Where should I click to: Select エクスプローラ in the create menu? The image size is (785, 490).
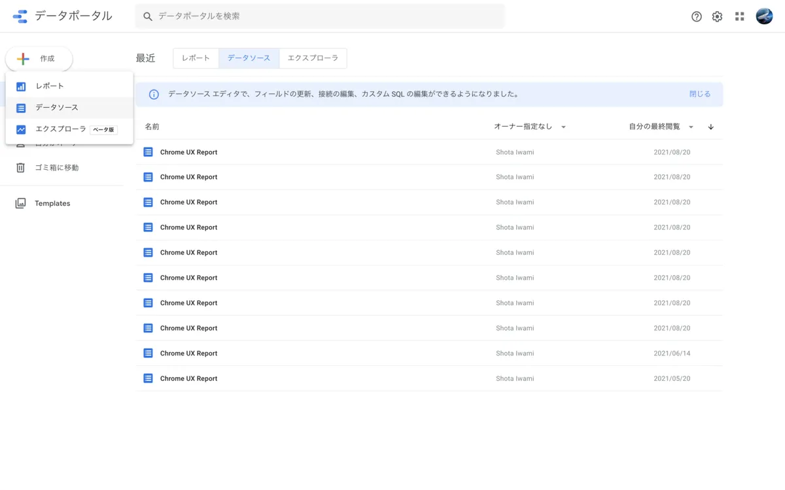point(69,129)
